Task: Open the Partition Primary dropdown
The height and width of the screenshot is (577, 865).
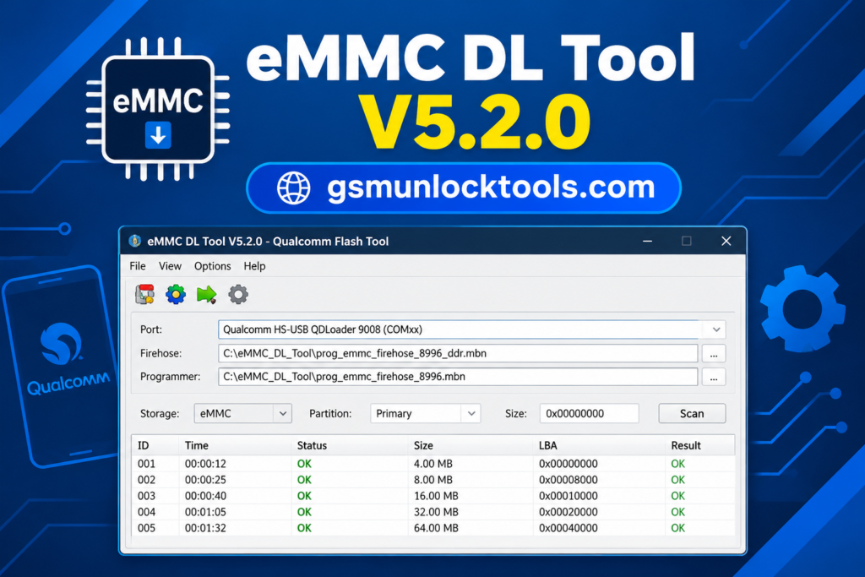Action: click(426, 413)
